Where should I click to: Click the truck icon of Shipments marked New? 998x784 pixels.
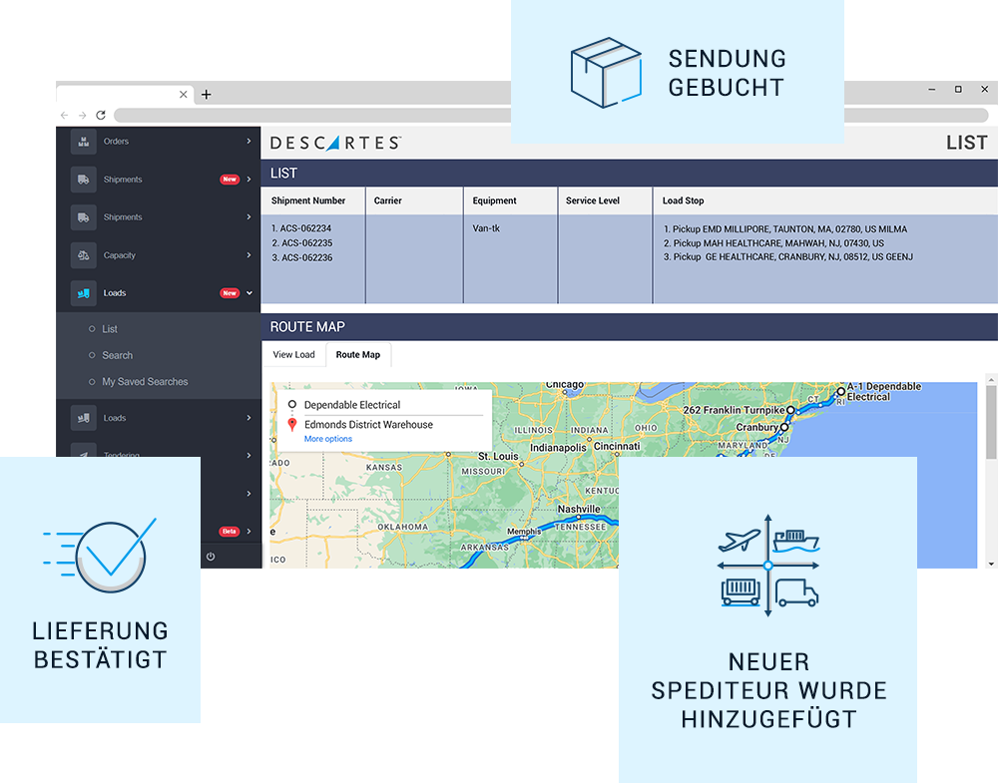(x=84, y=180)
